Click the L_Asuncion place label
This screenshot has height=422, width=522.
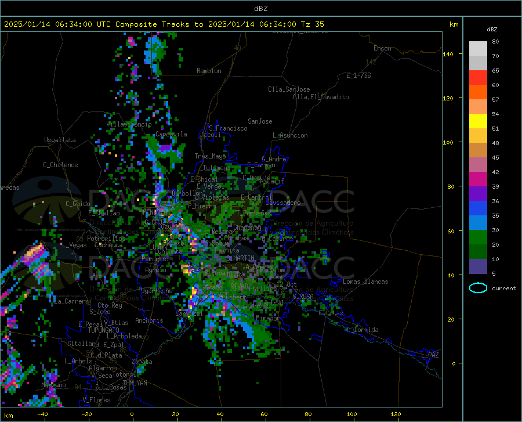[290, 135]
